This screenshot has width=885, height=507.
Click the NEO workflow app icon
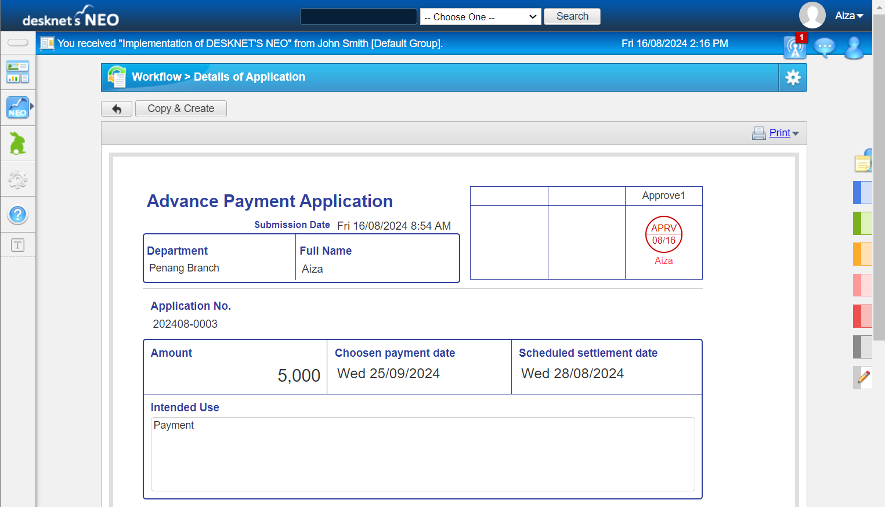click(x=17, y=108)
